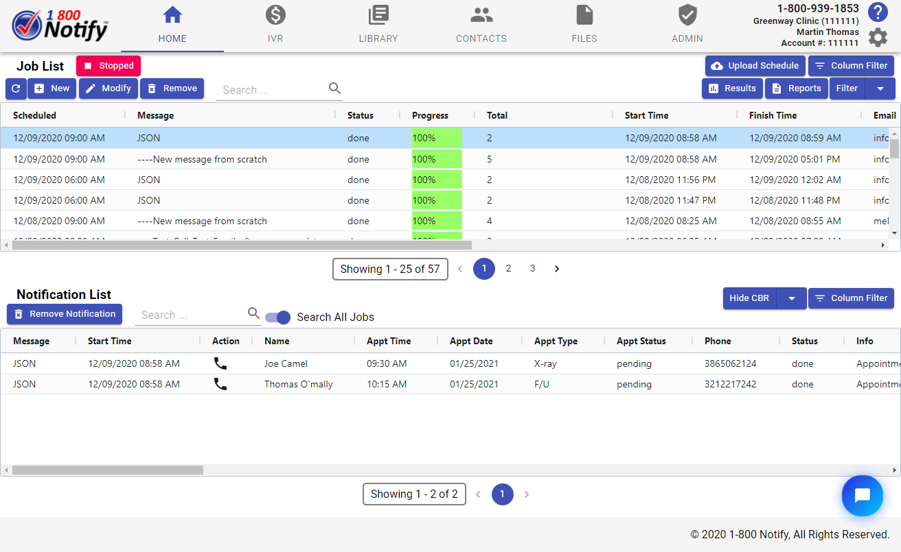Open the help question mark icon
This screenshot has width=901, height=552.
click(x=878, y=12)
